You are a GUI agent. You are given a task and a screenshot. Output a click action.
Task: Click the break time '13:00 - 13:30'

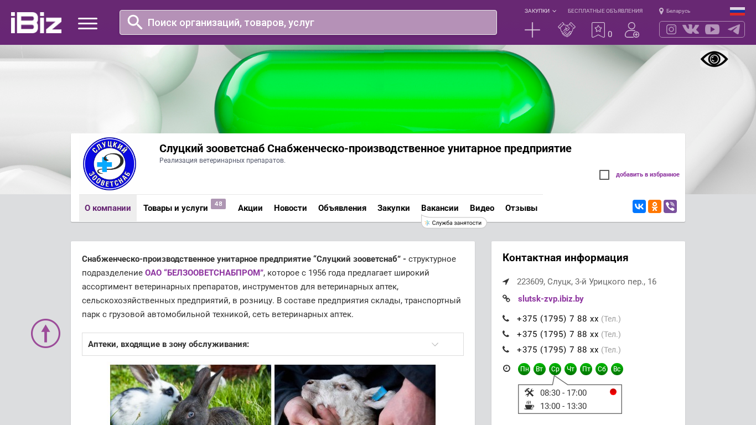pyautogui.click(x=563, y=406)
